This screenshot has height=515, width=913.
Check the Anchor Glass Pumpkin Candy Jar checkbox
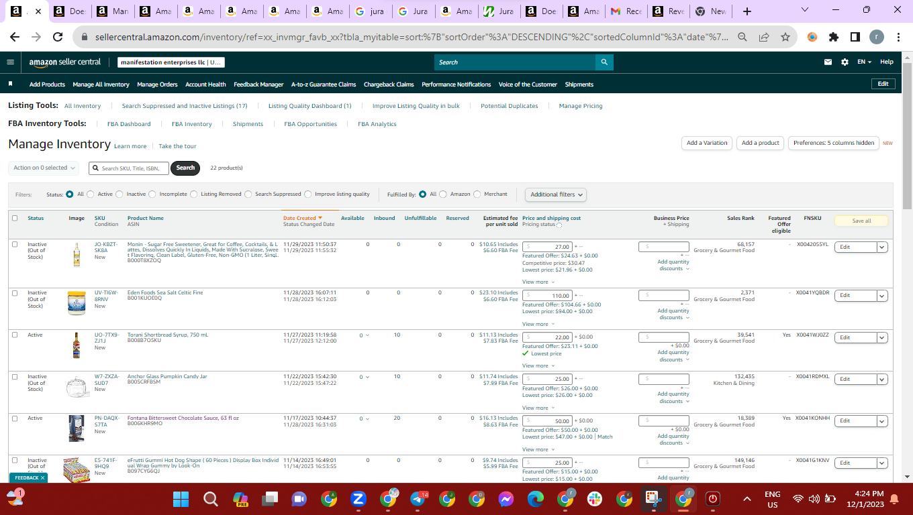(x=15, y=376)
